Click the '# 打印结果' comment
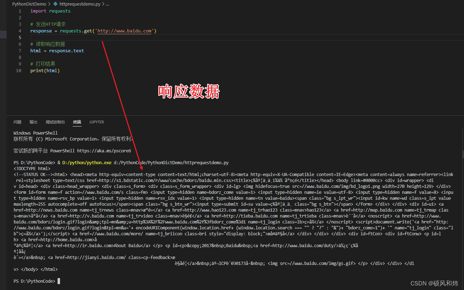Viewport: 464px width, 290px height. pos(43,64)
